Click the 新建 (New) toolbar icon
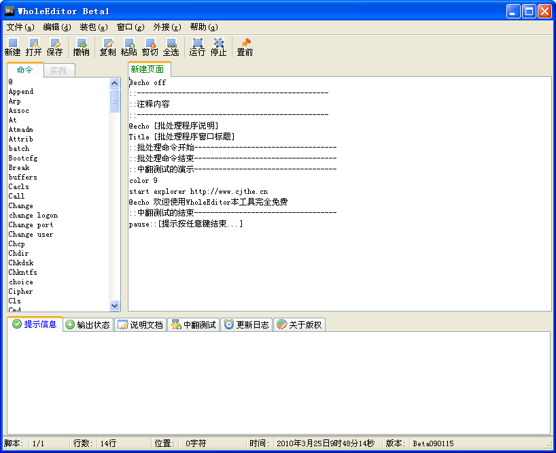The height and width of the screenshot is (453, 556). click(x=12, y=47)
